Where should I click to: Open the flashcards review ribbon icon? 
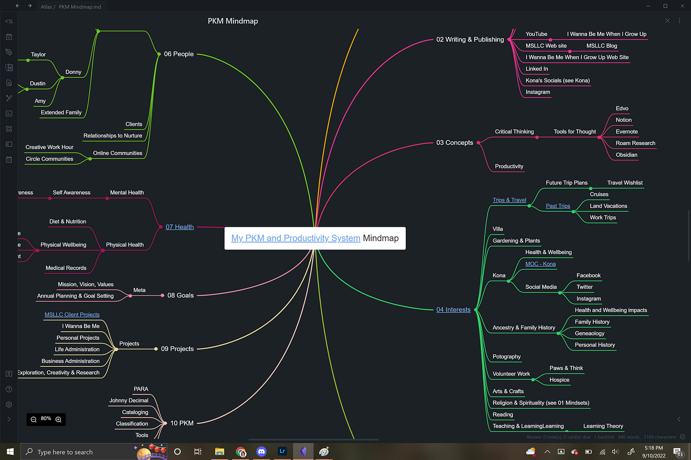[x=9, y=68]
